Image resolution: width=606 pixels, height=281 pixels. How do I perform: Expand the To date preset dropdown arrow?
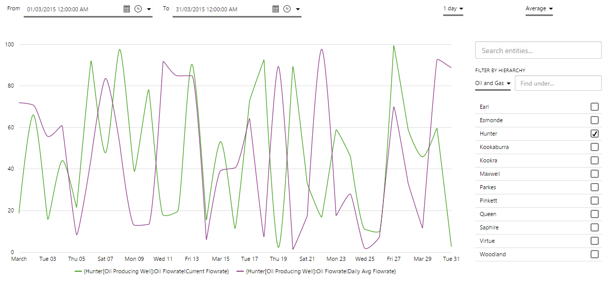(298, 9)
